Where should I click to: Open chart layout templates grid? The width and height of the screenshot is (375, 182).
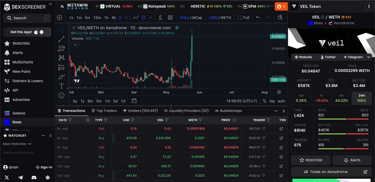[x=170, y=18]
